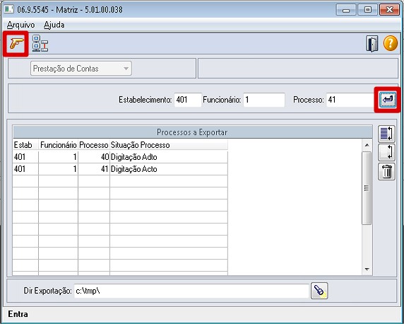
Task: Click the Entra status bar text
Action: 18,314
